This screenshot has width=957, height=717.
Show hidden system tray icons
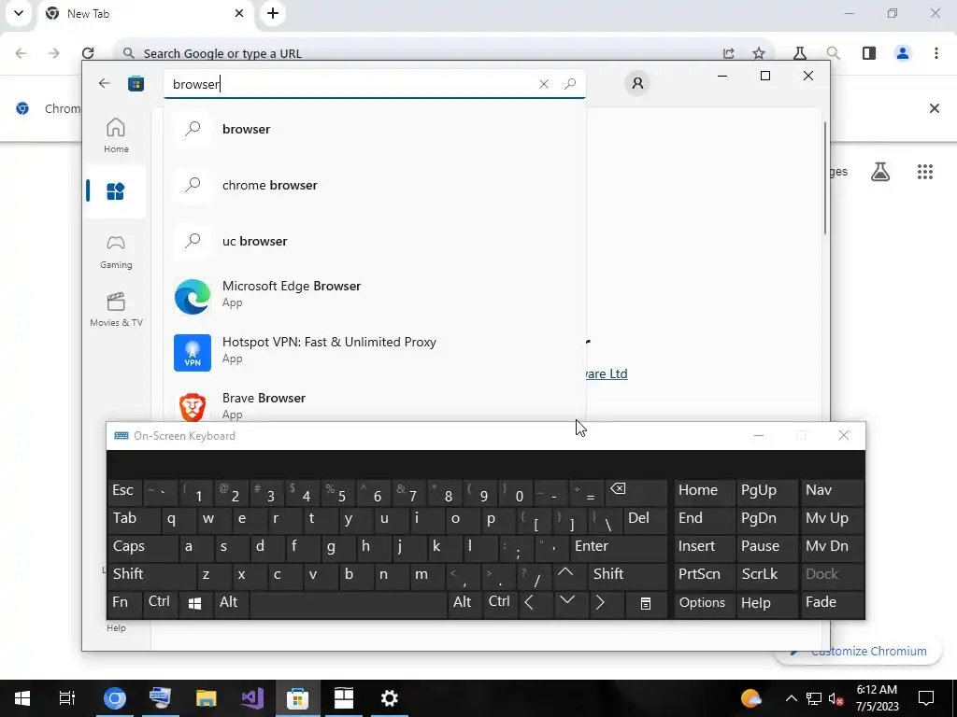click(791, 698)
